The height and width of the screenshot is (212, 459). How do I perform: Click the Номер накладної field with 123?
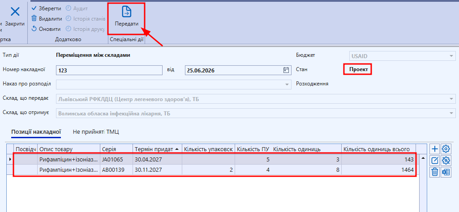coord(109,70)
